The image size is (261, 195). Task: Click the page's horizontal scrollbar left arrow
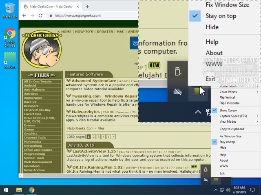[x=21, y=175]
